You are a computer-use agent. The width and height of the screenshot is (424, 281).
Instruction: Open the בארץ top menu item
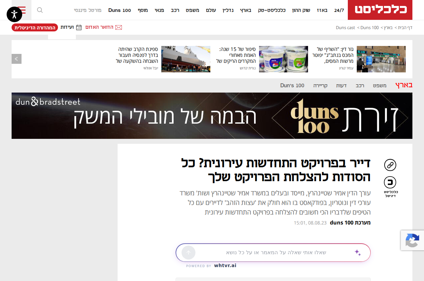[246, 10]
